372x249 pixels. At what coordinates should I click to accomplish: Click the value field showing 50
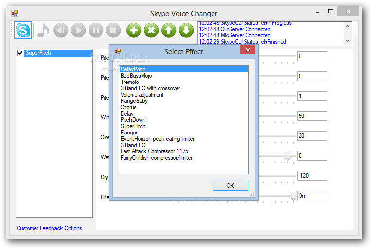coord(312,116)
